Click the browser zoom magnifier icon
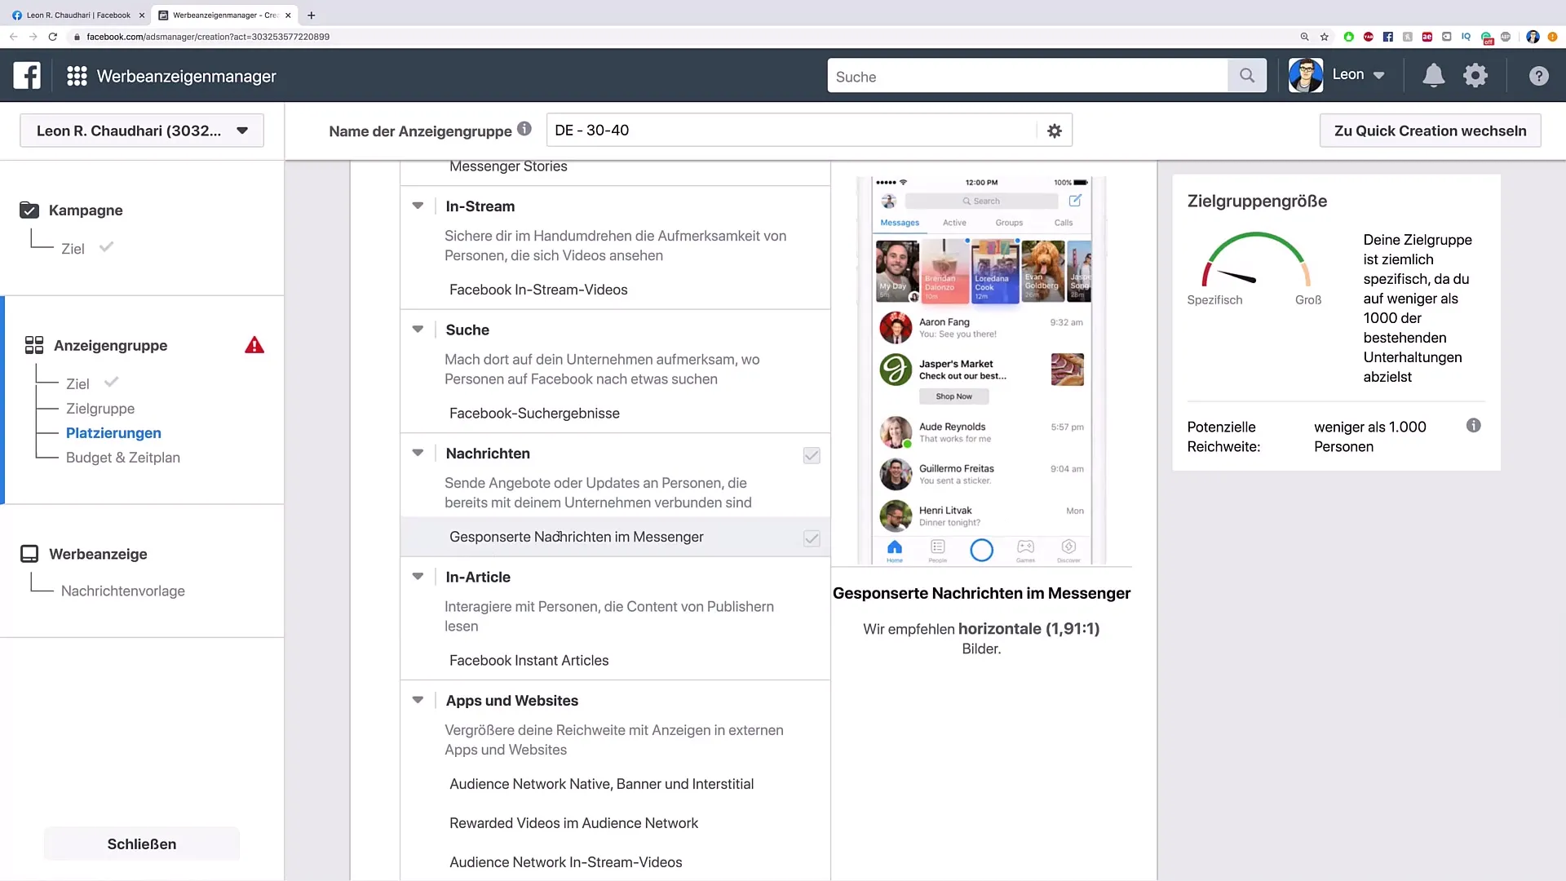This screenshot has height=881, width=1566. coord(1304,37)
